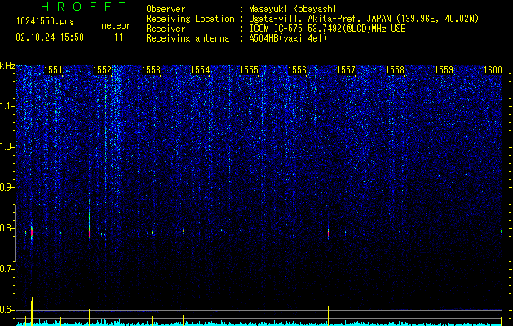
Task: Click the HROFFT title text
Action: [x=83, y=7]
